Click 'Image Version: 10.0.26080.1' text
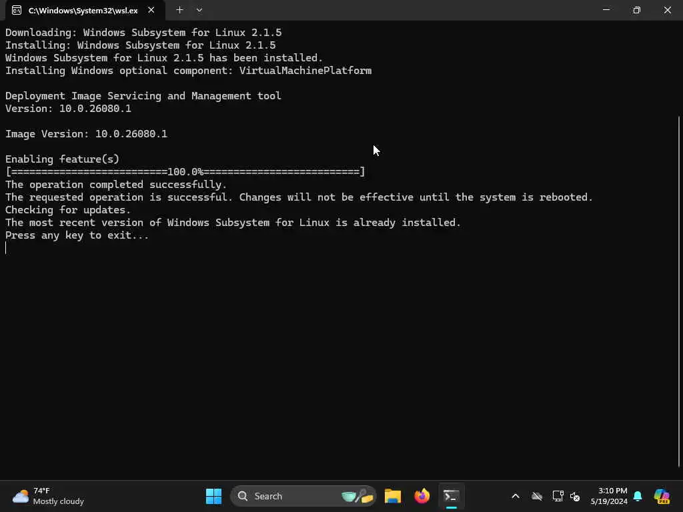The image size is (683, 512). 86,133
